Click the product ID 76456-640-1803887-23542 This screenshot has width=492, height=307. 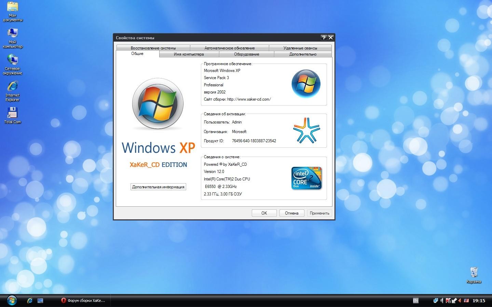[254, 141]
